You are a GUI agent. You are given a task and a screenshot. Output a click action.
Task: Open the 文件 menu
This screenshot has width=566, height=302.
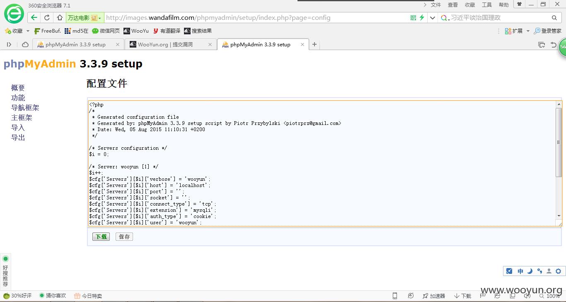coord(436,5)
